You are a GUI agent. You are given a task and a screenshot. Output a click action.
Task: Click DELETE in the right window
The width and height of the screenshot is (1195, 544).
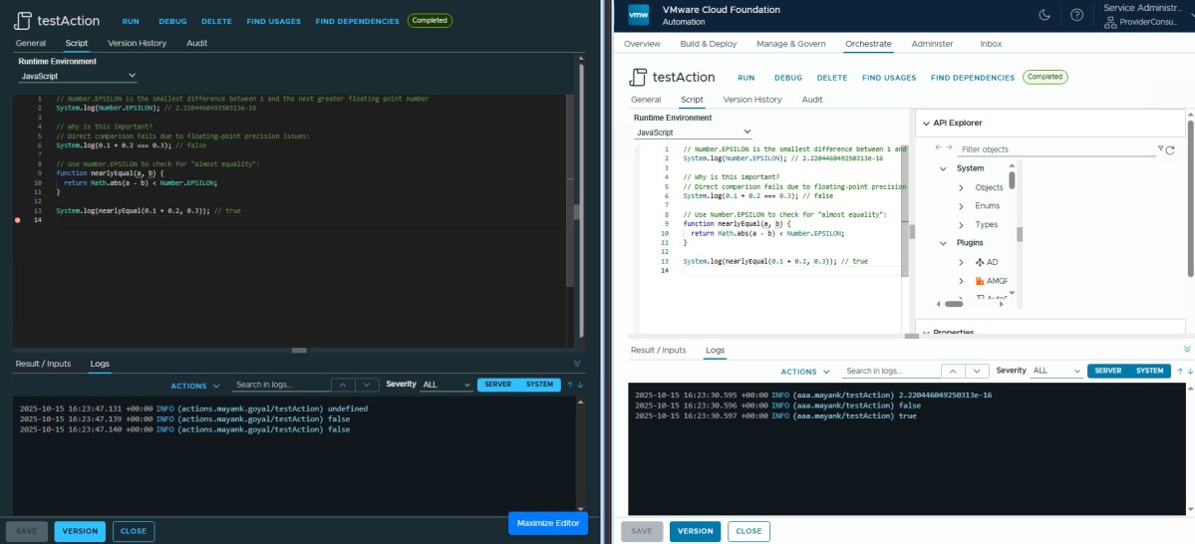(x=832, y=78)
